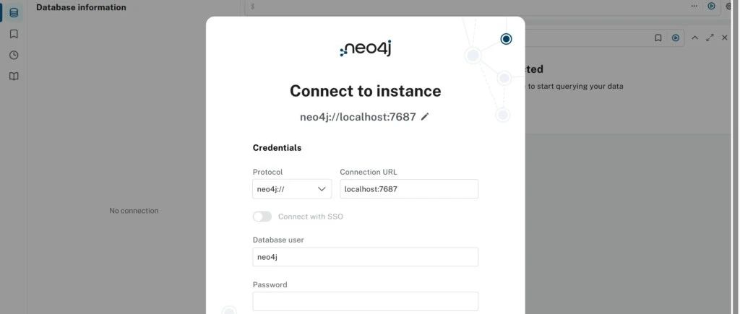This screenshot has width=740, height=314.
Task: Collapse the result frame with the chevron
Action: pos(694,38)
